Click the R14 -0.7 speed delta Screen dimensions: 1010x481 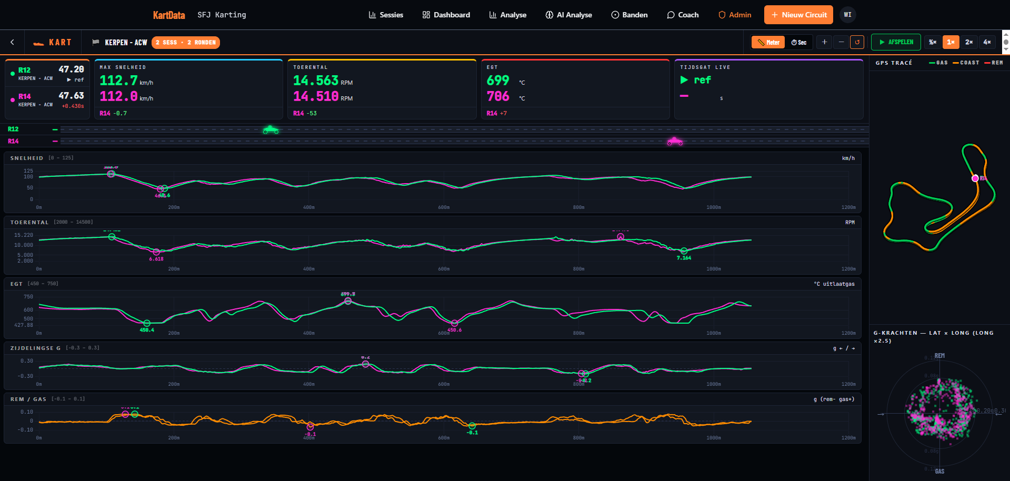pos(113,113)
